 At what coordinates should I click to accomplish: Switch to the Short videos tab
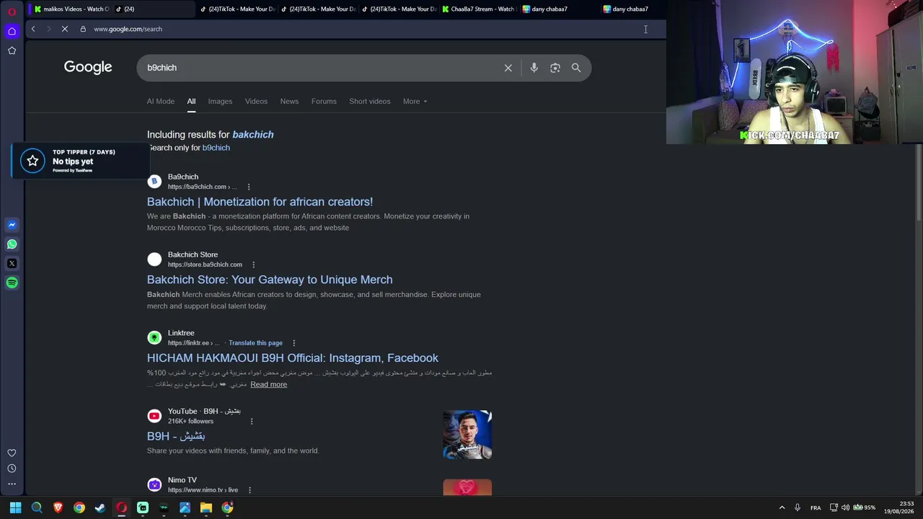click(x=370, y=101)
